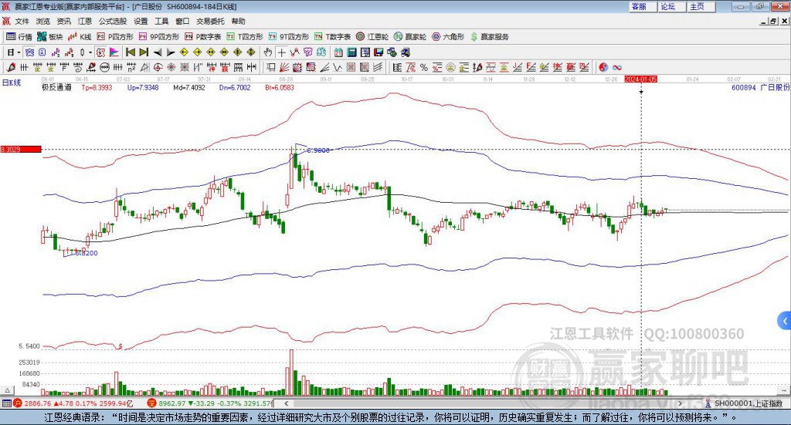Click the yin-yang symbol toolbar icon

pyautogui.click(x=605, y=67)
